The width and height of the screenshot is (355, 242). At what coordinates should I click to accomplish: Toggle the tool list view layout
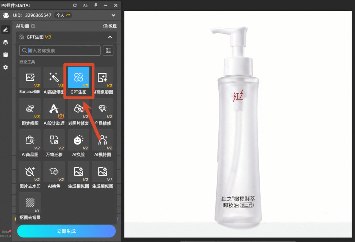click(108, 50)
